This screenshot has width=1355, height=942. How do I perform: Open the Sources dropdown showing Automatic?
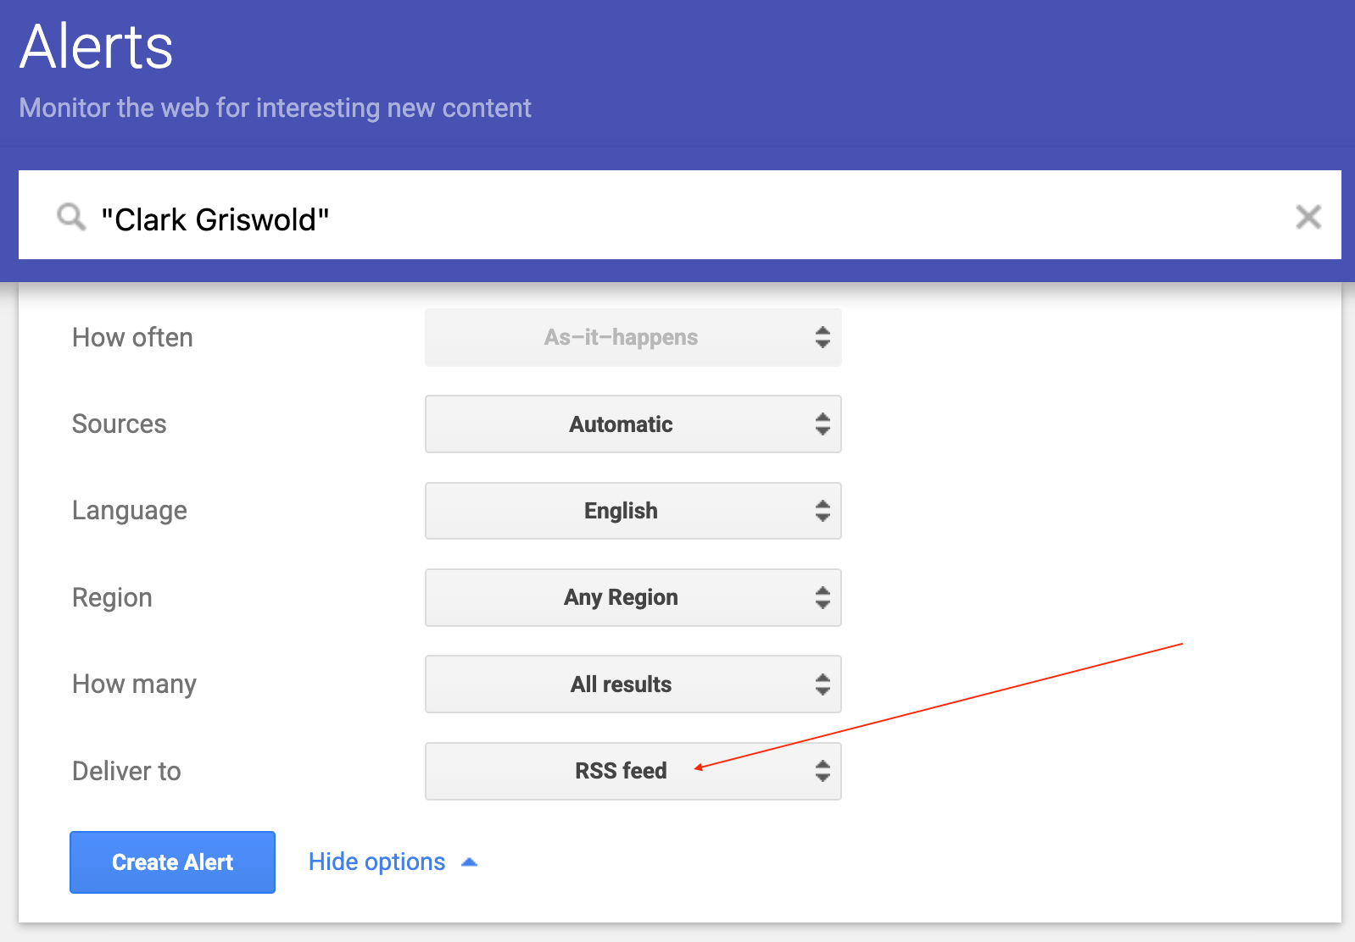tap(633, 424)
